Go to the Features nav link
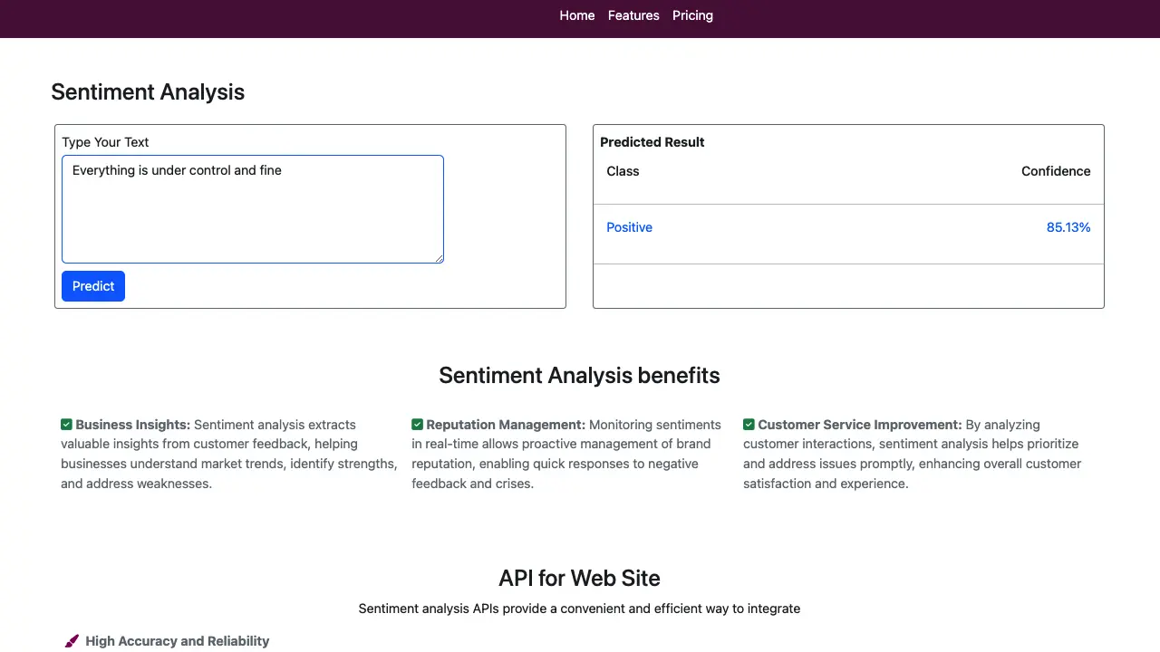The width and height of the screenshot is (1160, 652). click(x=633, y=15)
